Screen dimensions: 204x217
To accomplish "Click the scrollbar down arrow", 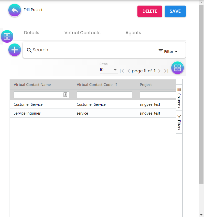I will 201,215.
